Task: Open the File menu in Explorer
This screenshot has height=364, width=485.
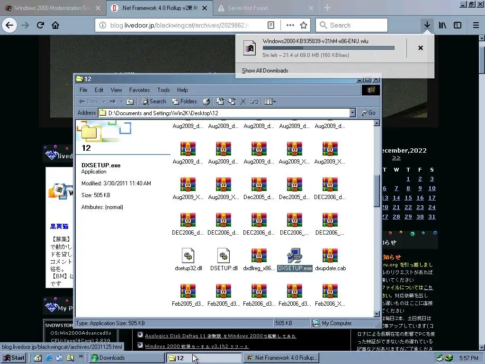Action: [83, 90]
